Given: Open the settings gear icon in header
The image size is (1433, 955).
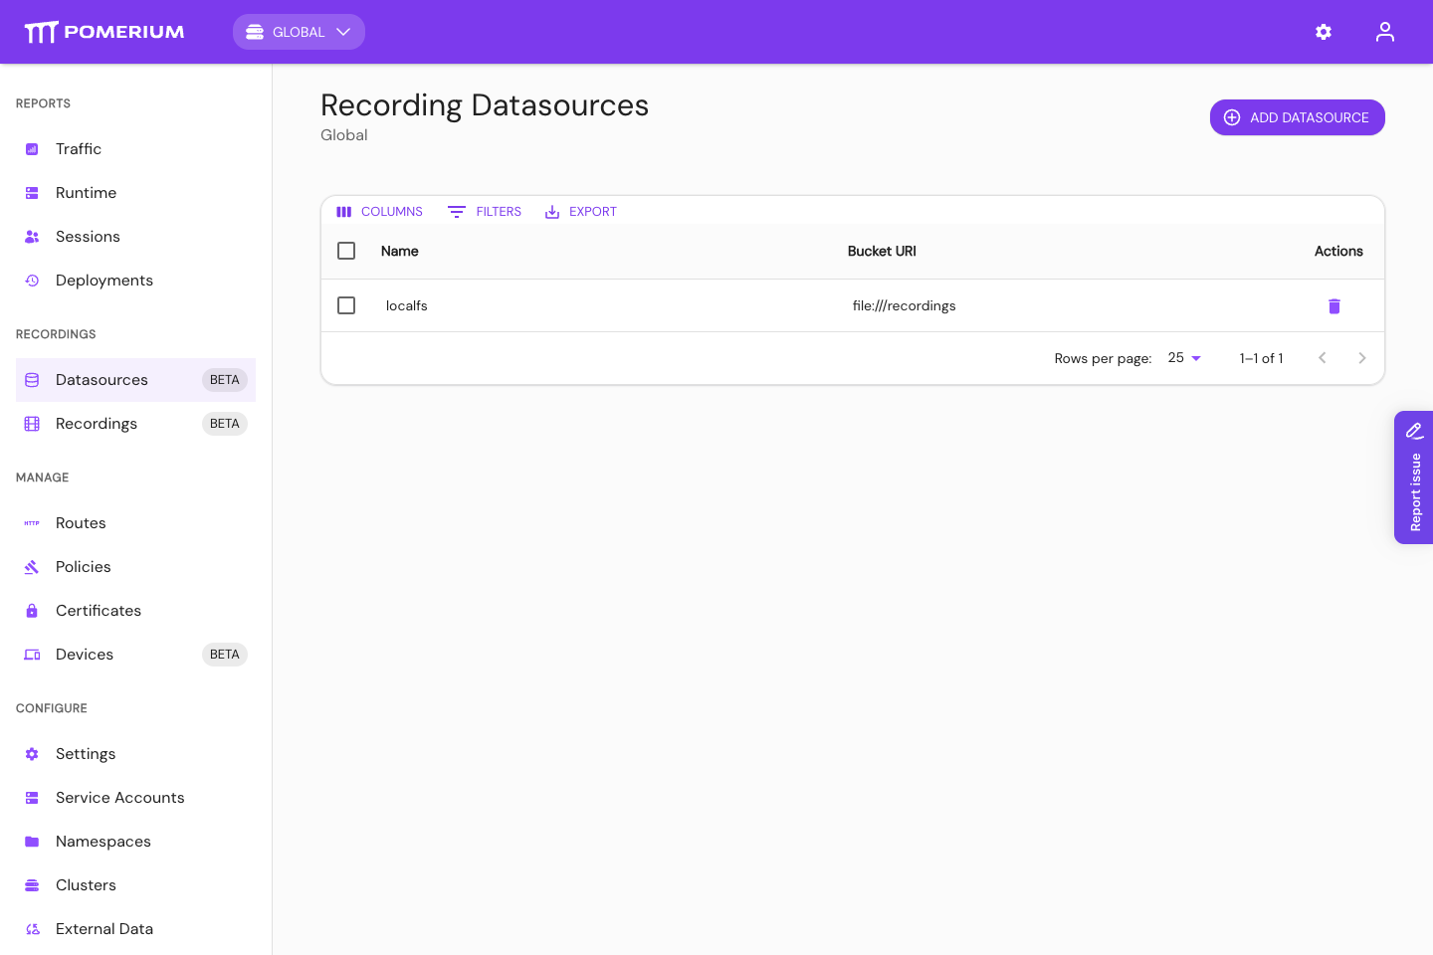Looking at the screenshot, I should coord(1324,32).
